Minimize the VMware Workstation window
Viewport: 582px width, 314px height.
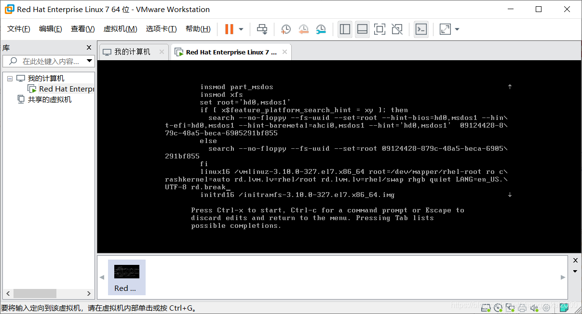pos(511,9)
